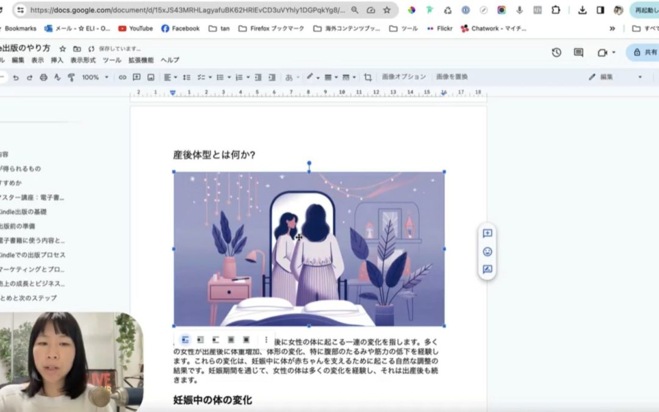Screen dimensions: 659x412
Task: Open version history clock icon
Action: point(556,53)
